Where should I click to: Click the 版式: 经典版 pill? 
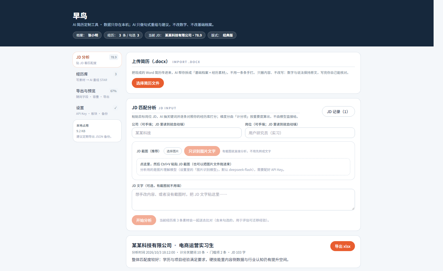tap(222, 35)
